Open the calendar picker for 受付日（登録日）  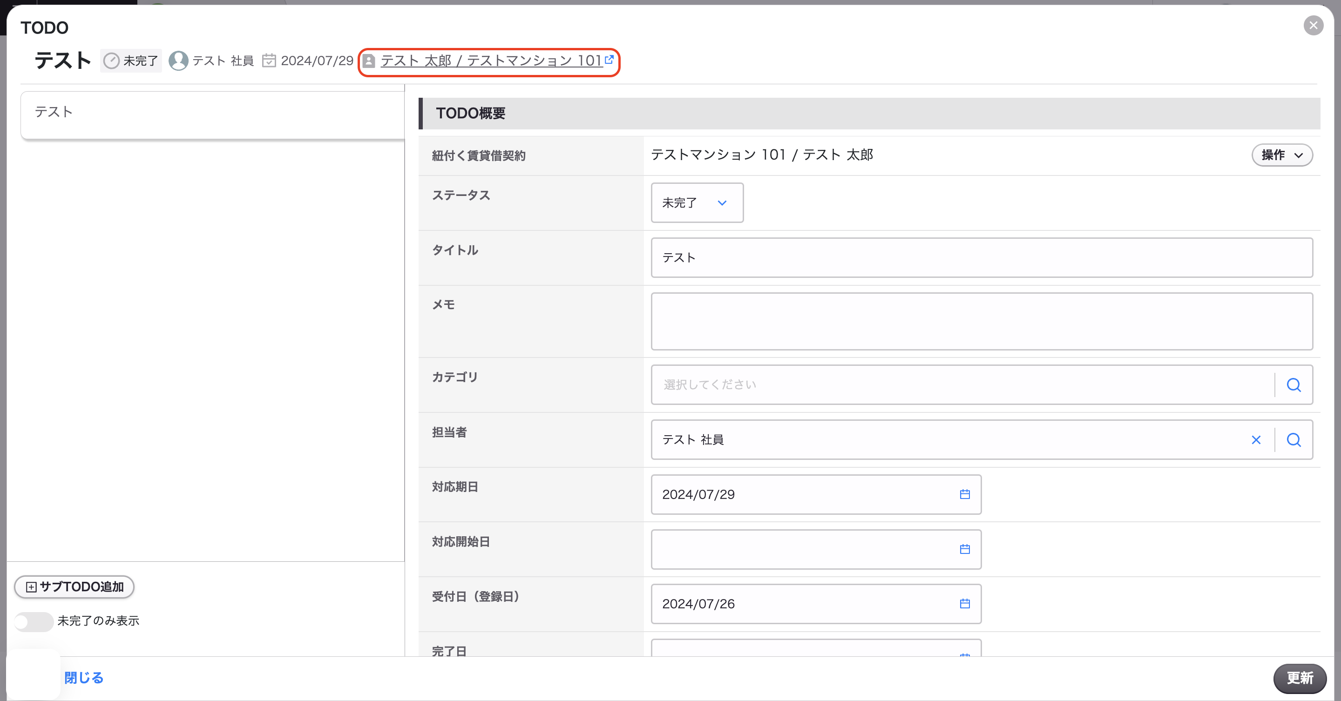pyautogui.click(x=965, y=604)
